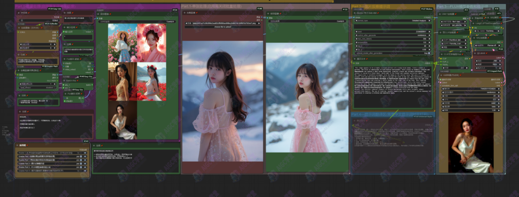Click the top_p value field
519x197 pixels.
(393, 50)
